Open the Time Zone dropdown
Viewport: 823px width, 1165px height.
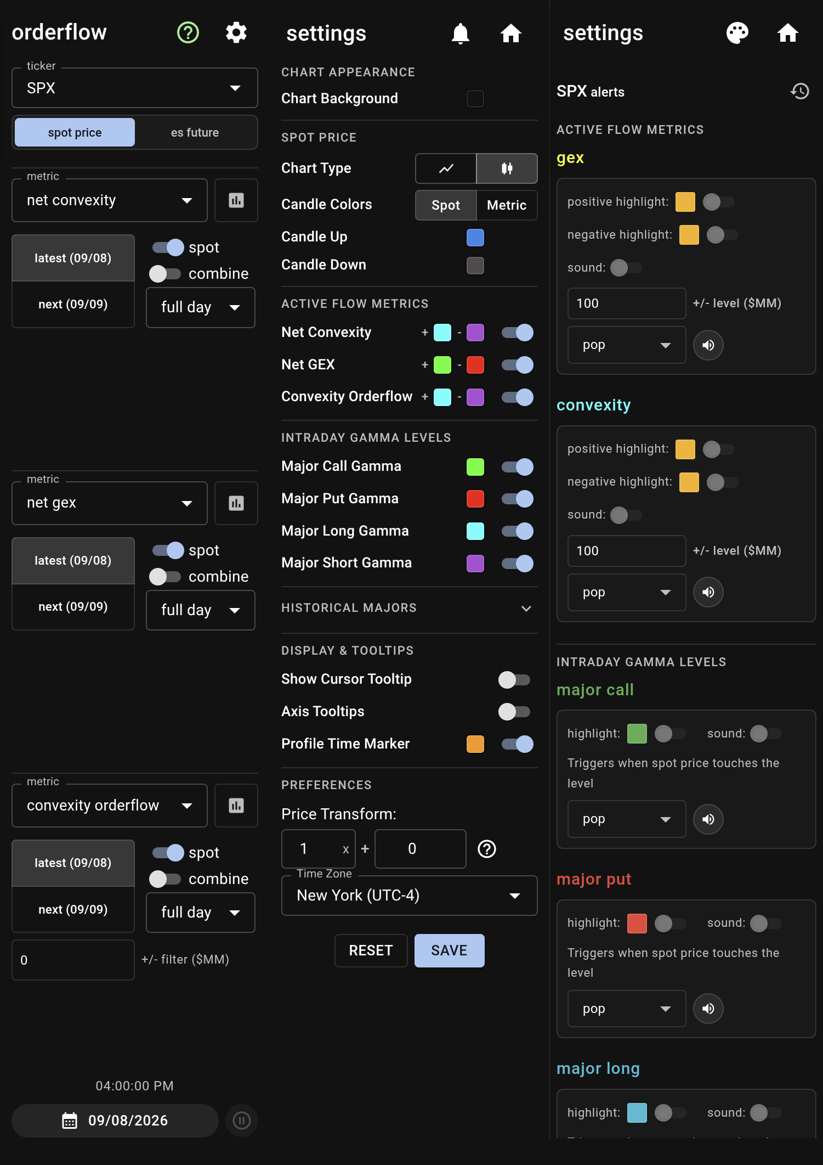[x=409, y=896]
